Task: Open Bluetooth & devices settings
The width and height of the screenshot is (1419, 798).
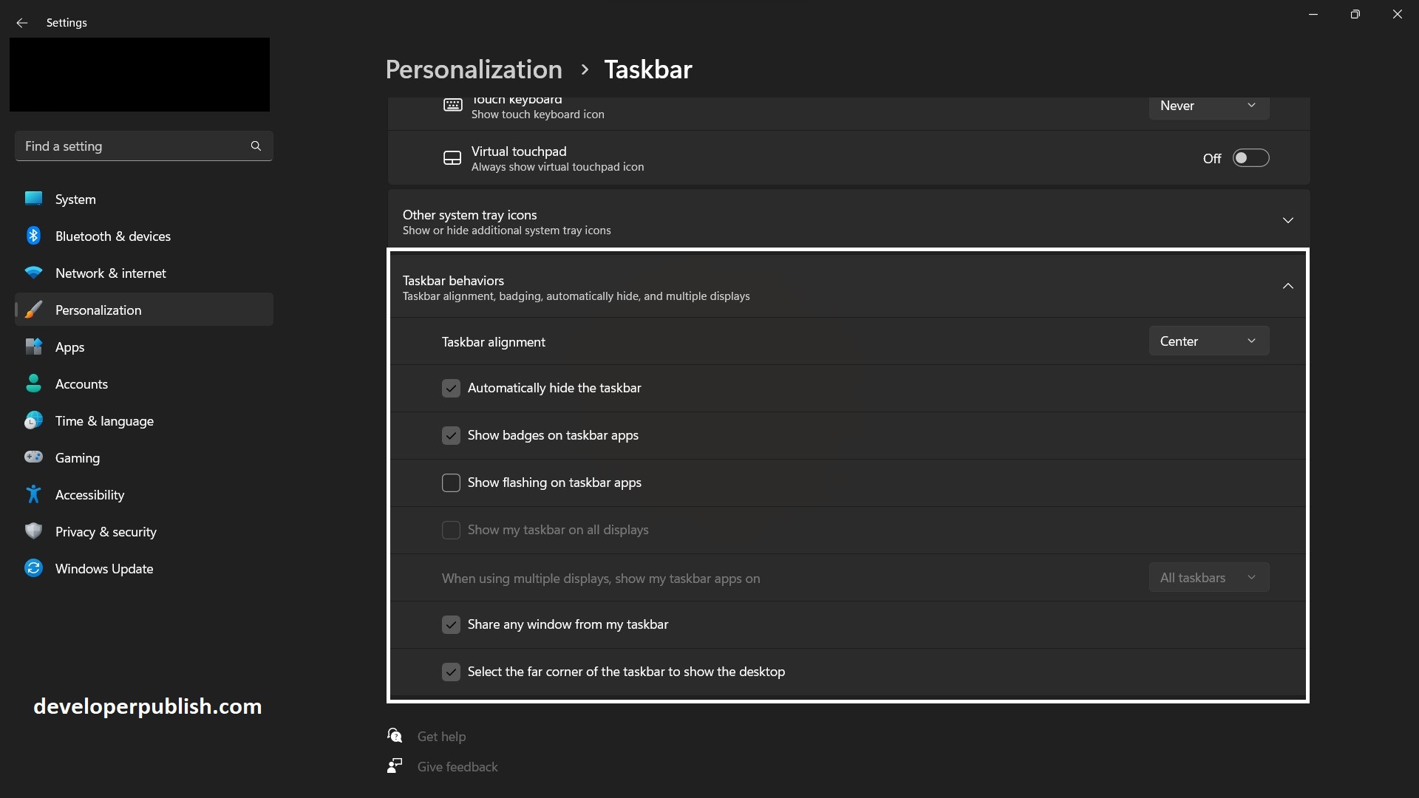Action: pyautogui.click(x=112, y=236)
